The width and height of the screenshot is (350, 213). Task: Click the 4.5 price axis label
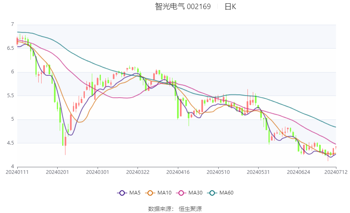pyautogui.click(x=10, y=143)
